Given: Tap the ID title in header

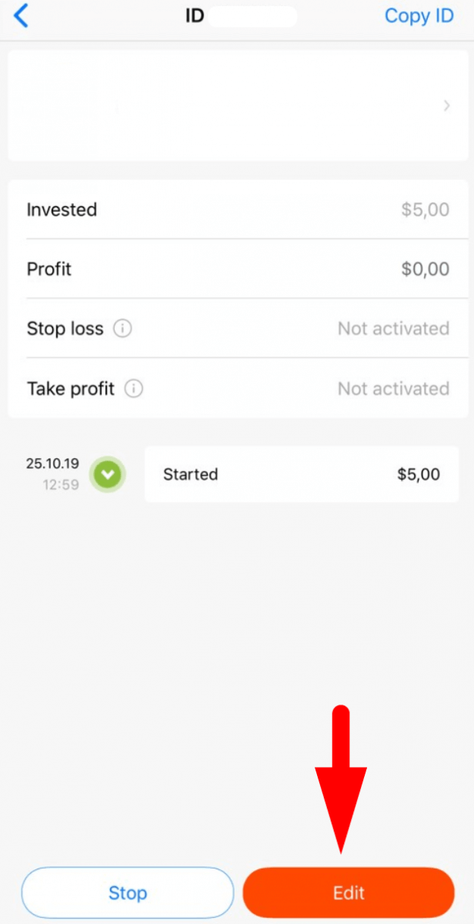Looking at the screenshot, I should [x=195, y=15].
